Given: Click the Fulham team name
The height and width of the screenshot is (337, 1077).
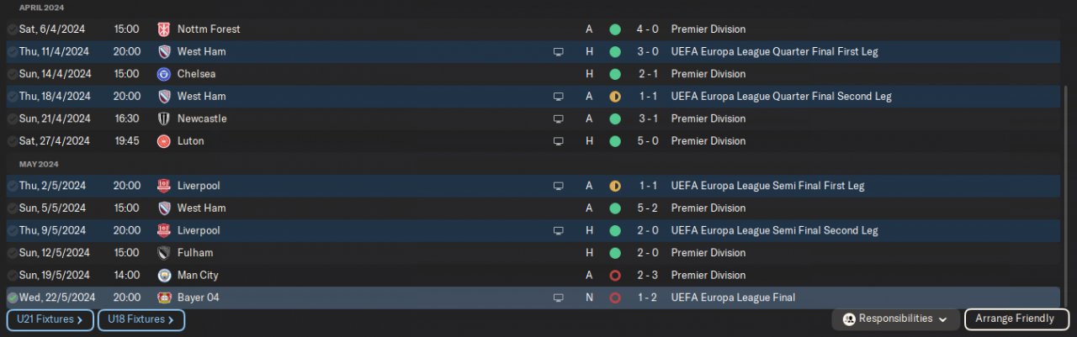Looking at the screenshot, I should point(194,253).
